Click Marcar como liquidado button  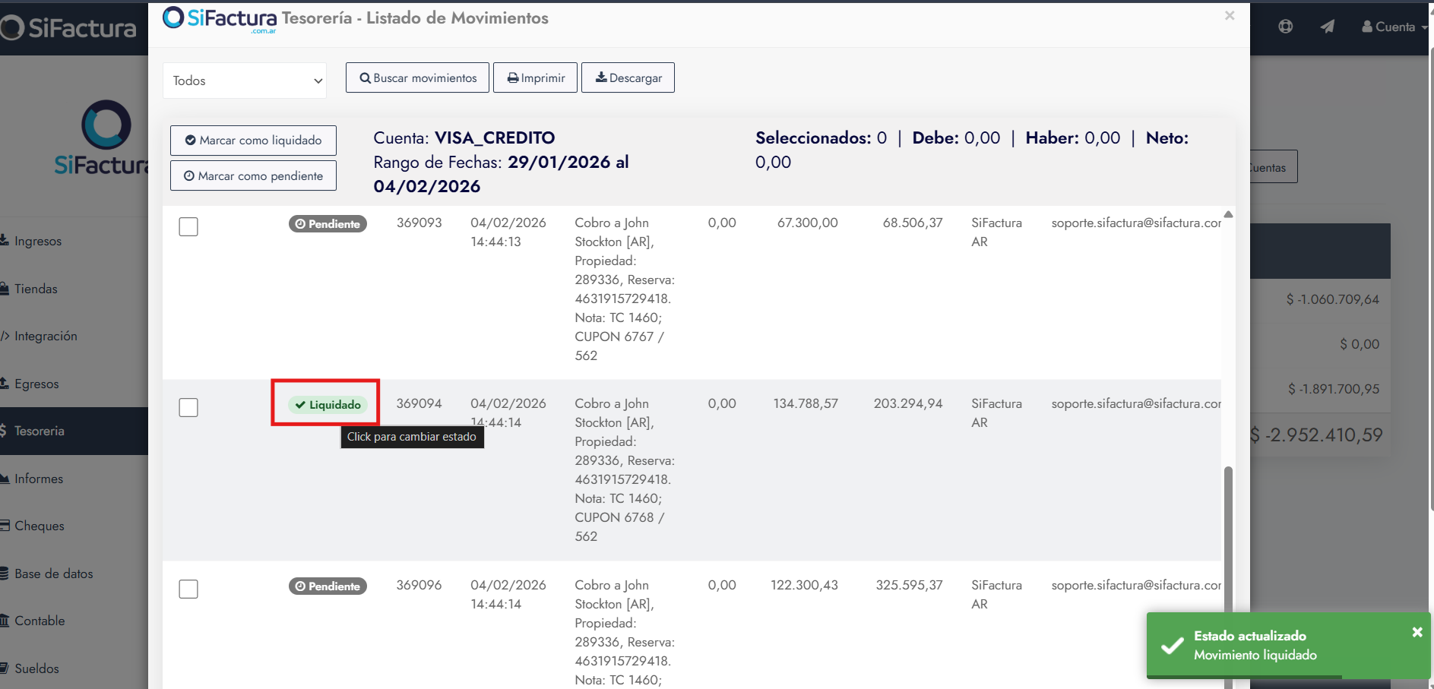(x=253, y=141)
